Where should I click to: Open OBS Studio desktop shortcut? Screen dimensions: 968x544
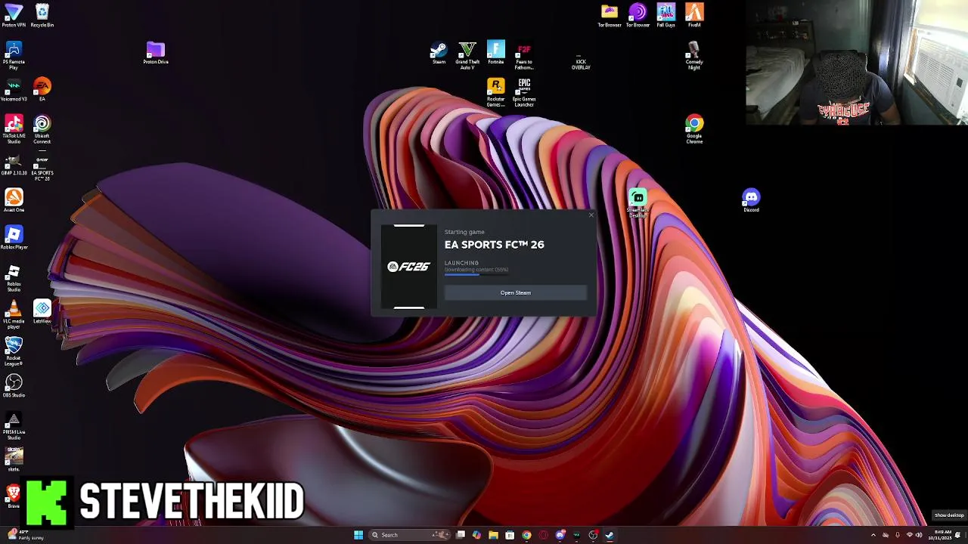(14, 385)
